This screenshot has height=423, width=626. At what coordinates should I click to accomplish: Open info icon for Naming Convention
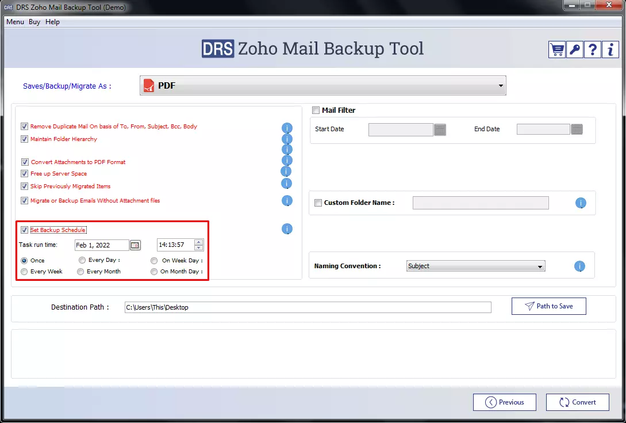[579, 266]
